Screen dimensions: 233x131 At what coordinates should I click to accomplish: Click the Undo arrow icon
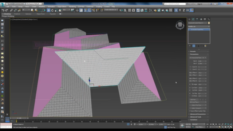(3, 10)
